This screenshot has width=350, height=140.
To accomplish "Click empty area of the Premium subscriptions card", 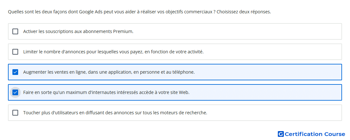I will [237, 31].
